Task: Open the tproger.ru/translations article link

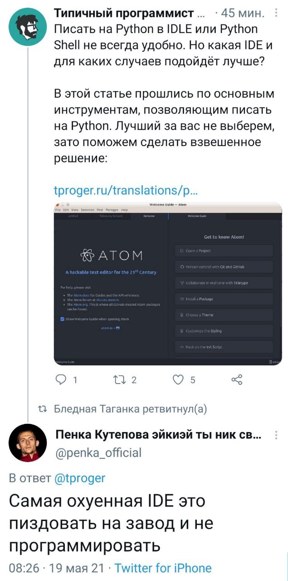Action: pos(126,190)
